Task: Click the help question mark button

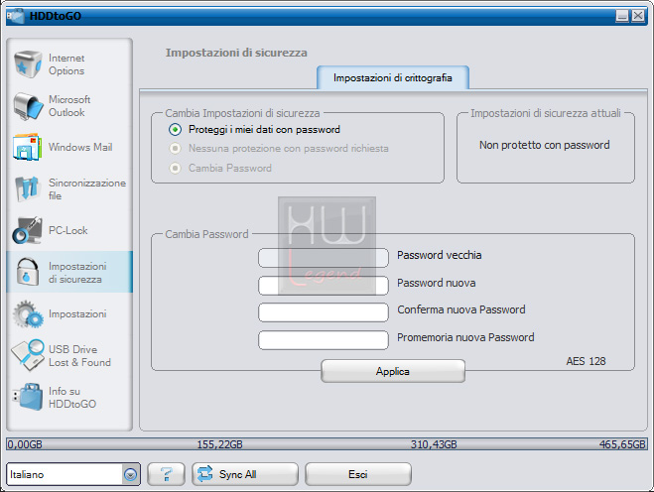Action: [166, 474]
